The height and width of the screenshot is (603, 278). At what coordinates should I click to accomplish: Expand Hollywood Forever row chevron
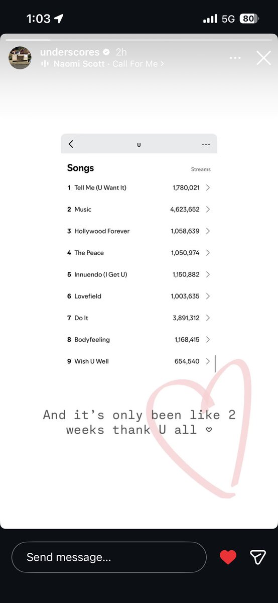coord(208,231)
